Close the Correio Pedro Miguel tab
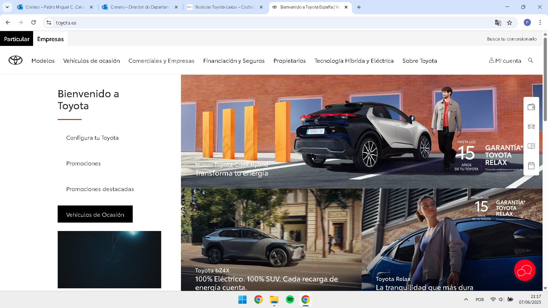This screenshot has width=548, height=308. 91,7
